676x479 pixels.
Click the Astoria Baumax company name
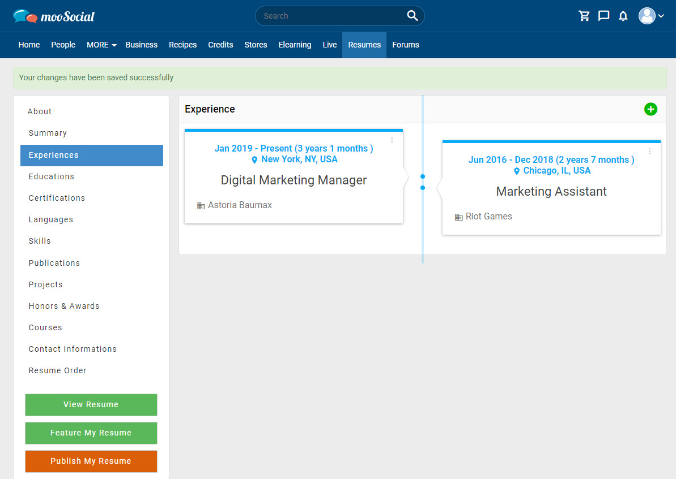pyautogui.click(x=240, y=205)
